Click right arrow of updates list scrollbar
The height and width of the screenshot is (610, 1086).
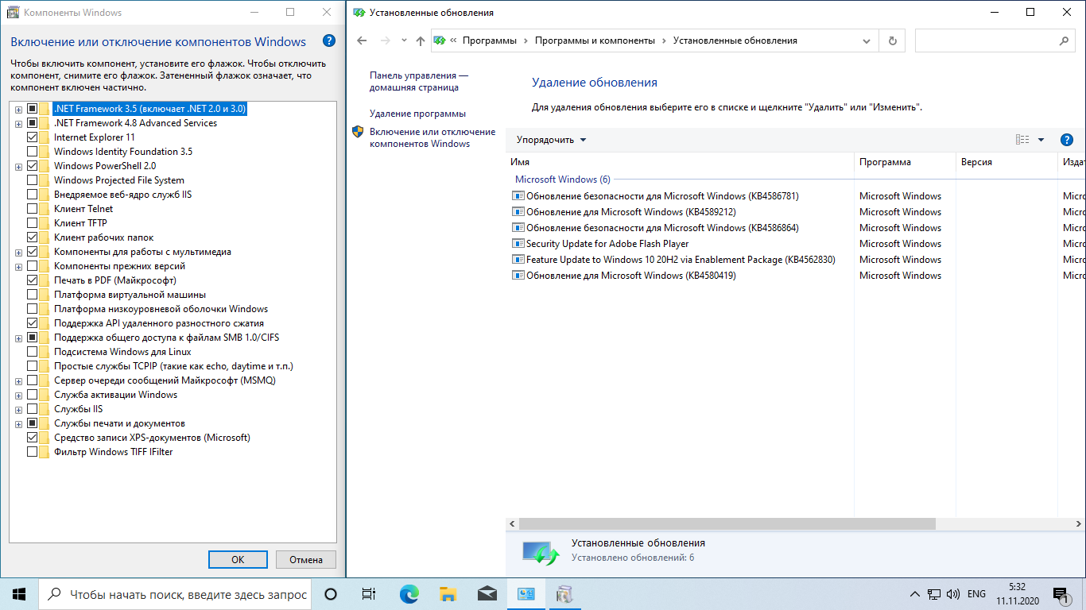click(1079, 524)
